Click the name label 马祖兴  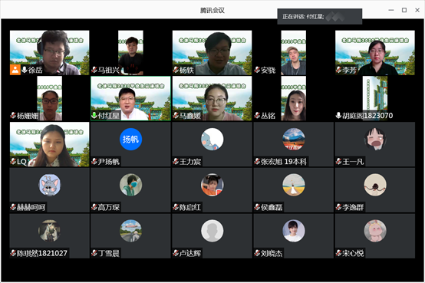(109, 71)
